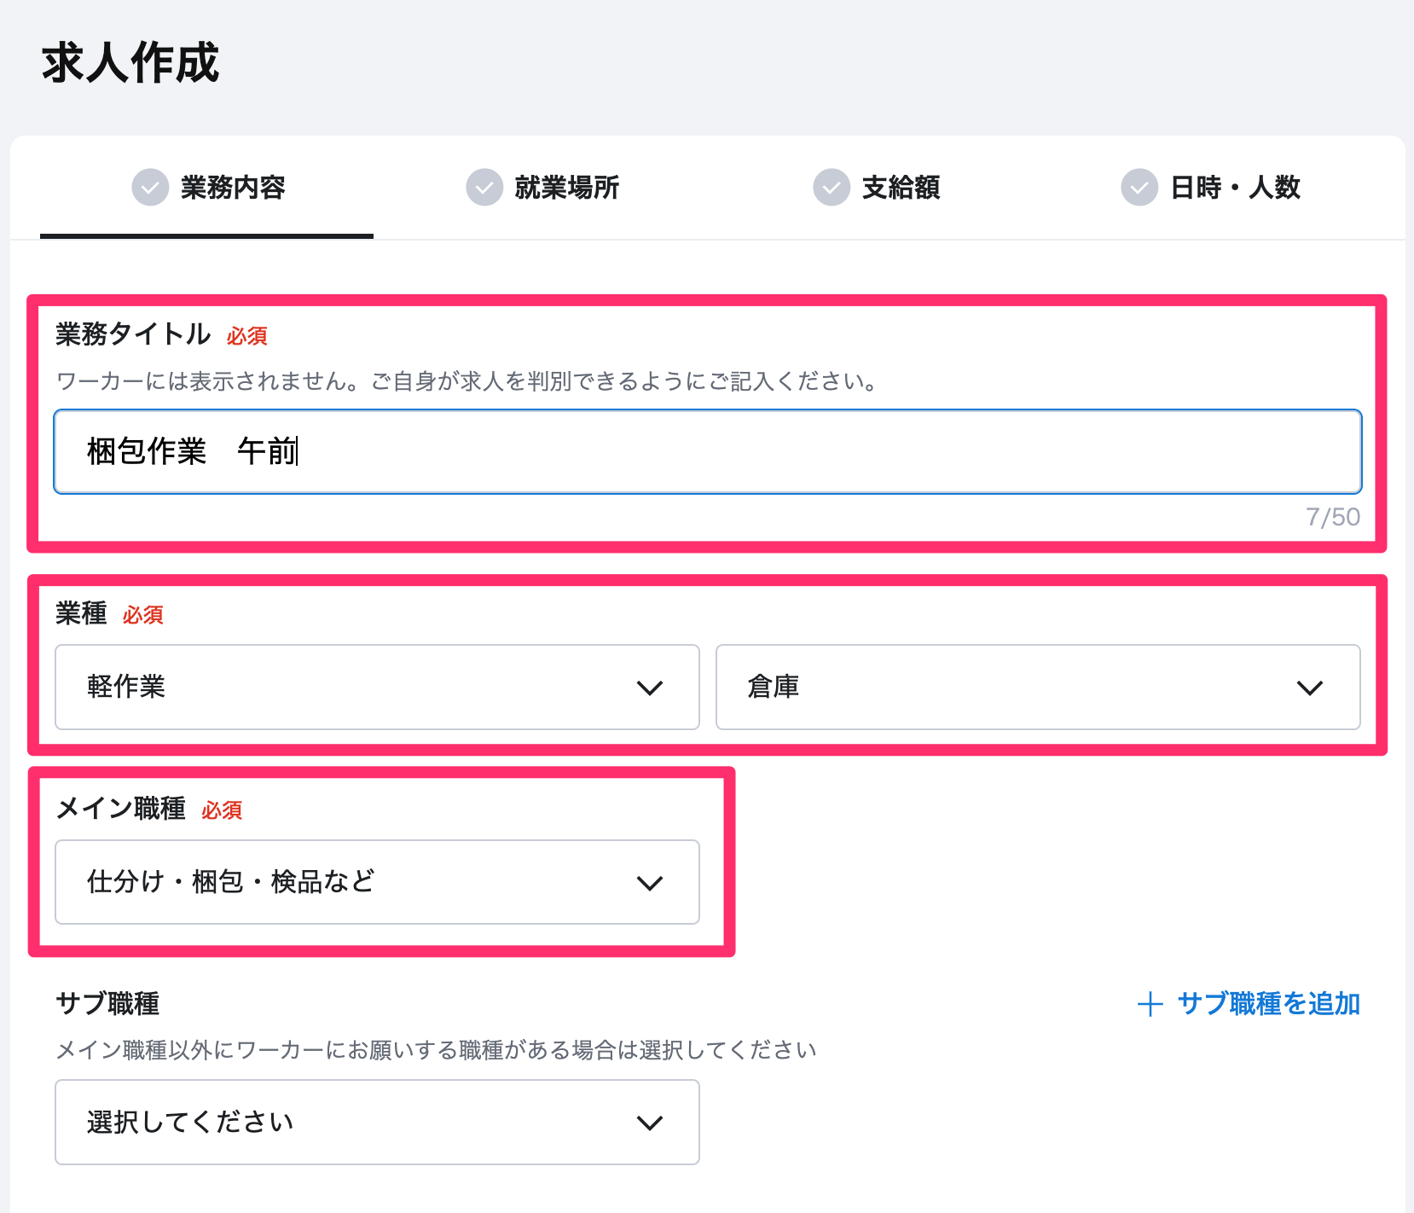Expand the 倉庫 sub-industry dropdown
The image size is (1414, 1213).
pos(1037,688)
